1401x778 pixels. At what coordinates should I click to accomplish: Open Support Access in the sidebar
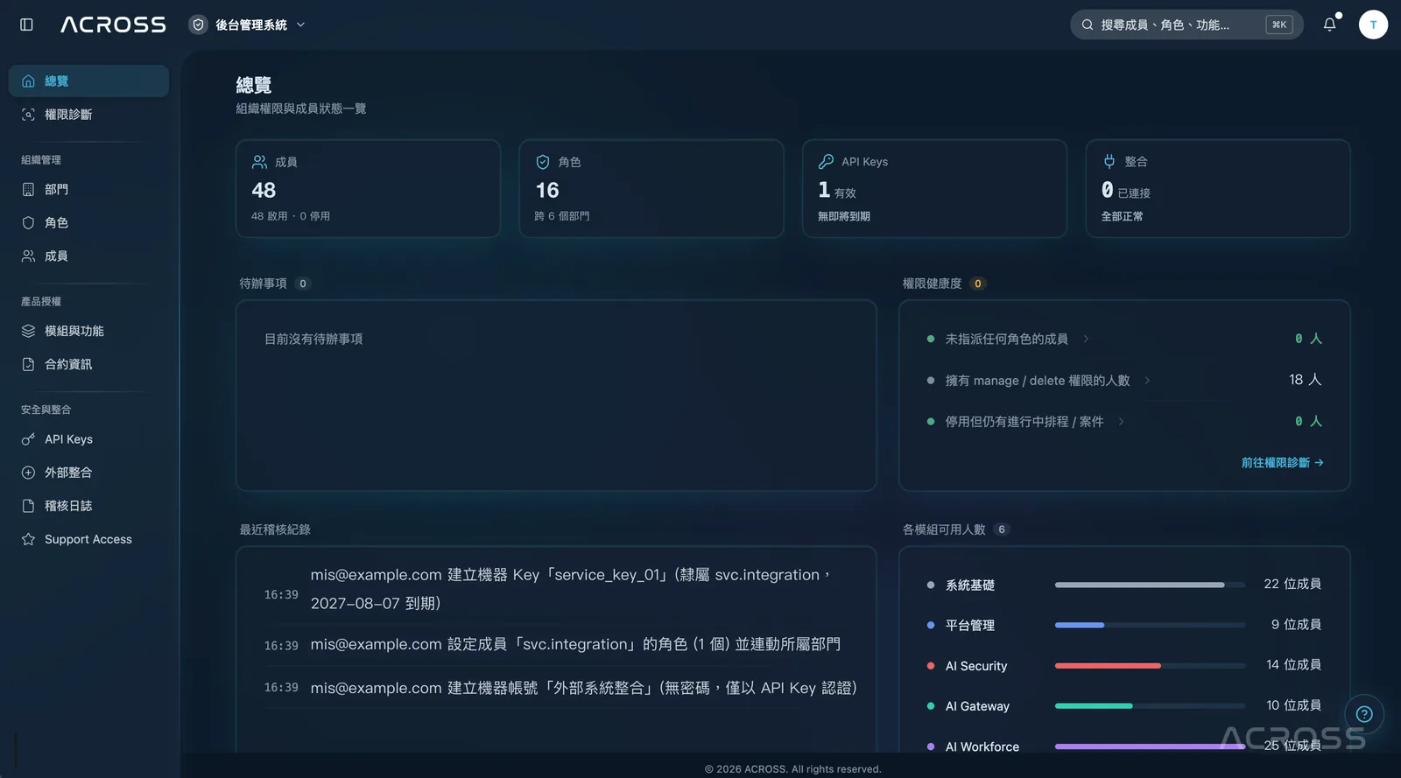pyautogui.click(x=88, y=539)
